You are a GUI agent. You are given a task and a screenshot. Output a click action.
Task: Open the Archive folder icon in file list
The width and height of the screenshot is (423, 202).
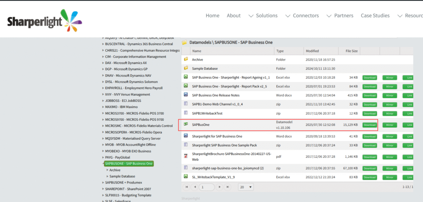tap(186, 59)
